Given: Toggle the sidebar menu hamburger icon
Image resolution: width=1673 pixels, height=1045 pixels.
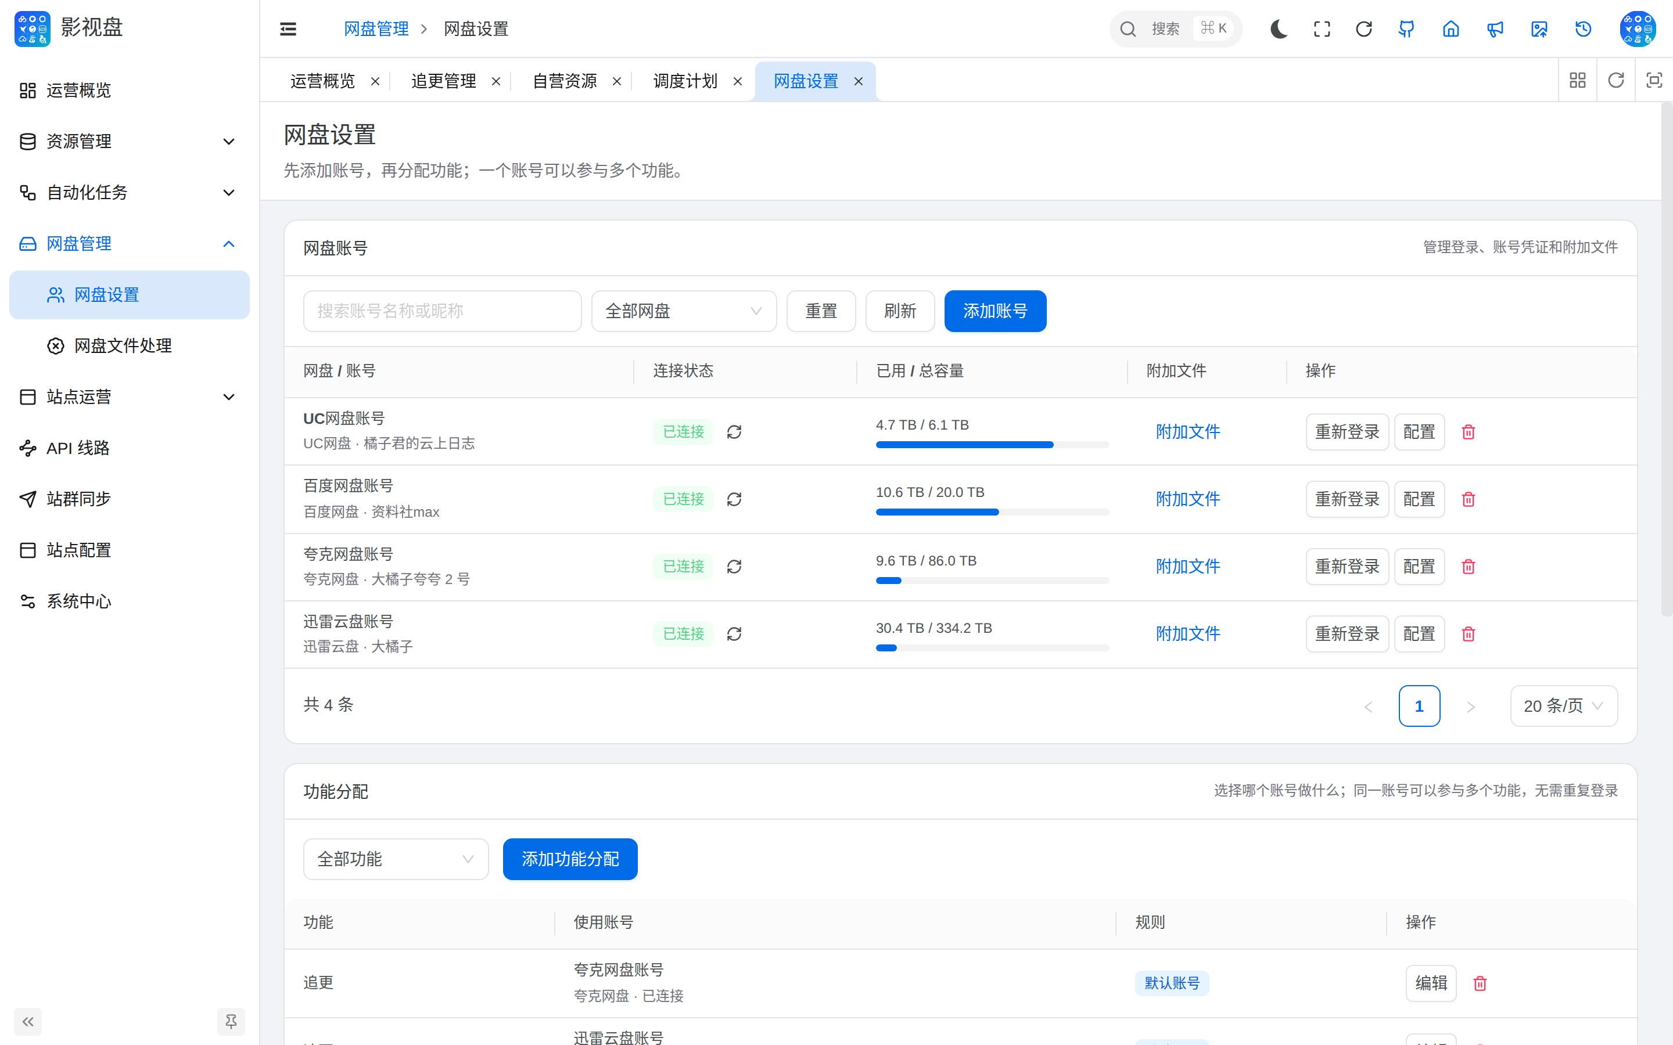Looking at the screenshot, I should coord(288,28).
